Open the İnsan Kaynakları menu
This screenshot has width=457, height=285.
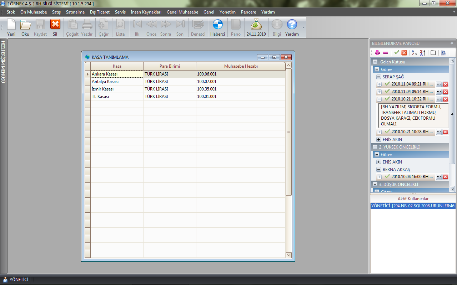tap(146, 12)
